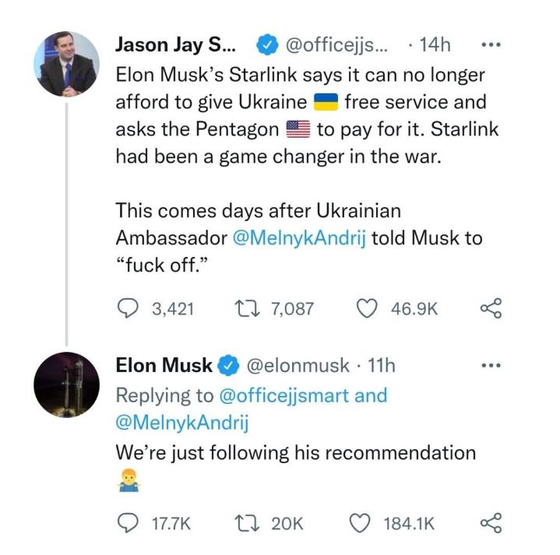View Elon Musk's rocket profile picture
Viewport: 560px width, 555px height.
[67, 385]
